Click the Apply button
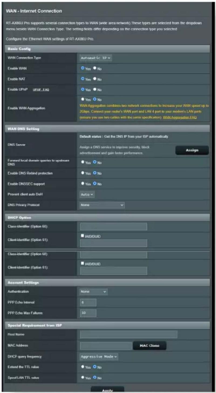 107,390
